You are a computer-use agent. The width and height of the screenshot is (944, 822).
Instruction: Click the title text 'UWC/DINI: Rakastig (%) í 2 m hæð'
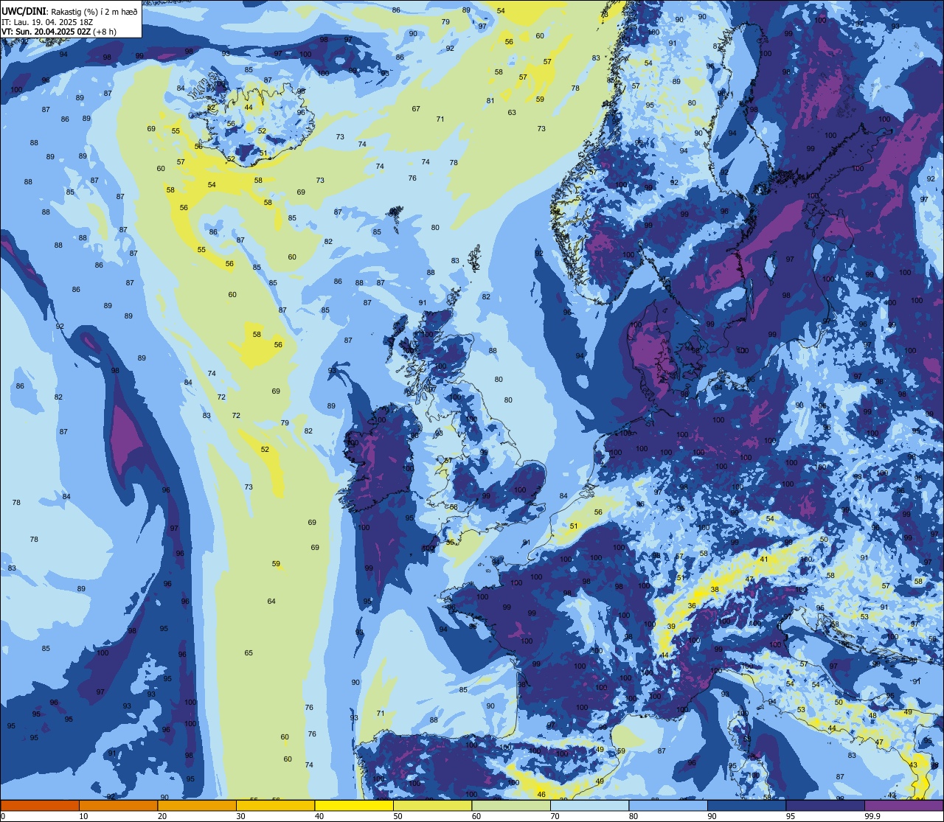[x=69, y=12]
